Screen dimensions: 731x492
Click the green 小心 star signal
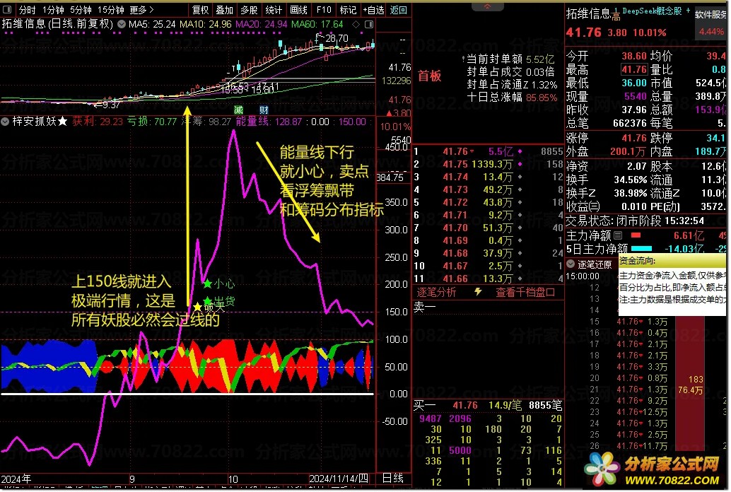click(x=207, y=283)
